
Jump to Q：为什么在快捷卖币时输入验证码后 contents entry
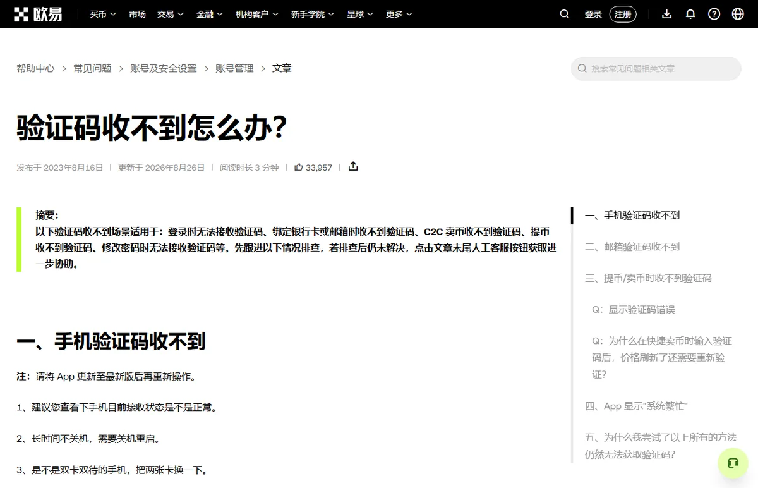tap(662, 357)
